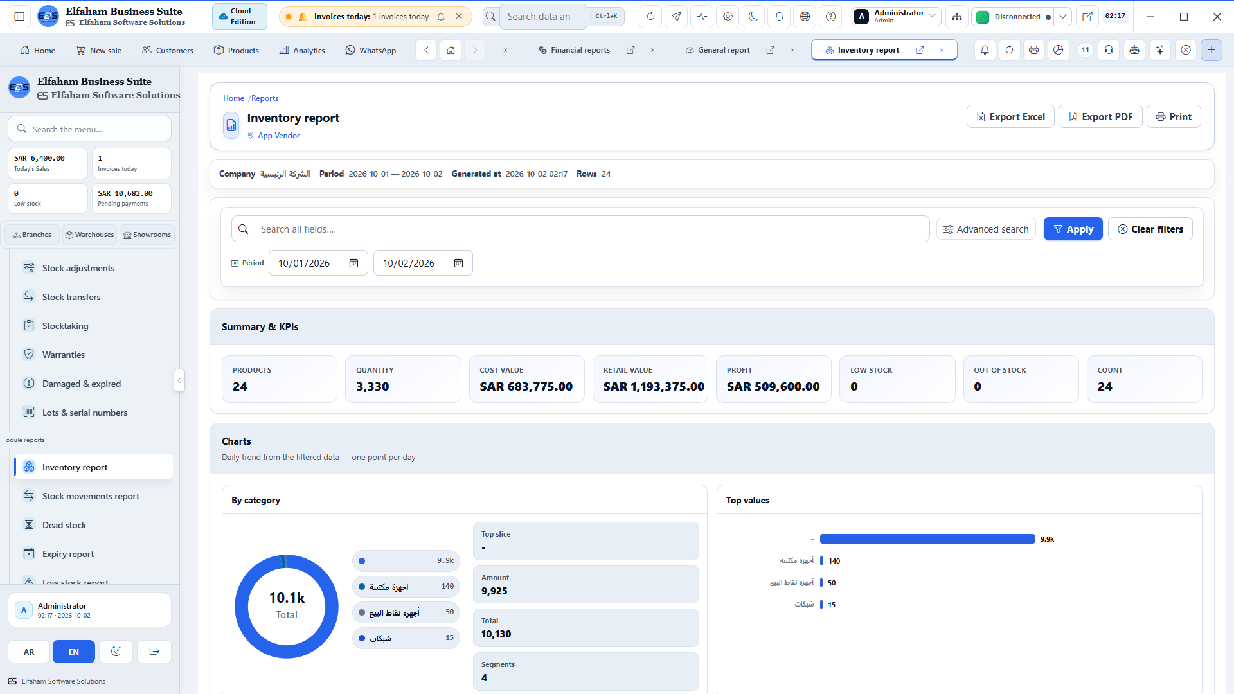Select the Warehouses filter chip
Screen dimensions: 1234x694
(89, 235)
